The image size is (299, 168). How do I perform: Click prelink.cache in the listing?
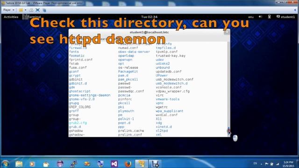[x=131, y=131]
